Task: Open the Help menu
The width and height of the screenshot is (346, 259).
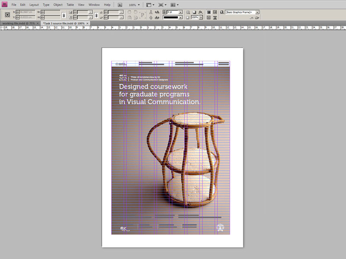Action: [x=107, y=5]
